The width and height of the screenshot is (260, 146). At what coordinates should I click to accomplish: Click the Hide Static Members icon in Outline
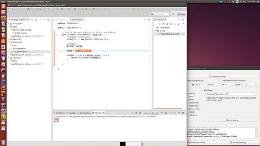click(171, 24)
